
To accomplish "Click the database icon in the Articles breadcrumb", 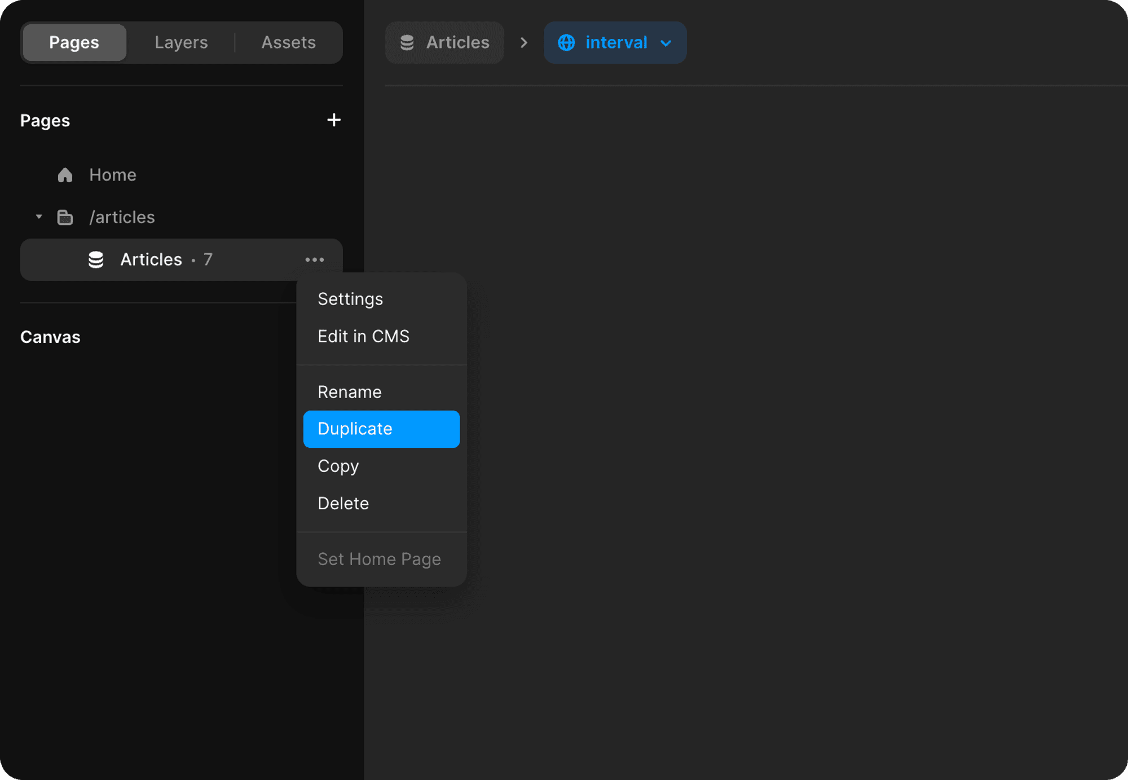I will pos(407,43).
